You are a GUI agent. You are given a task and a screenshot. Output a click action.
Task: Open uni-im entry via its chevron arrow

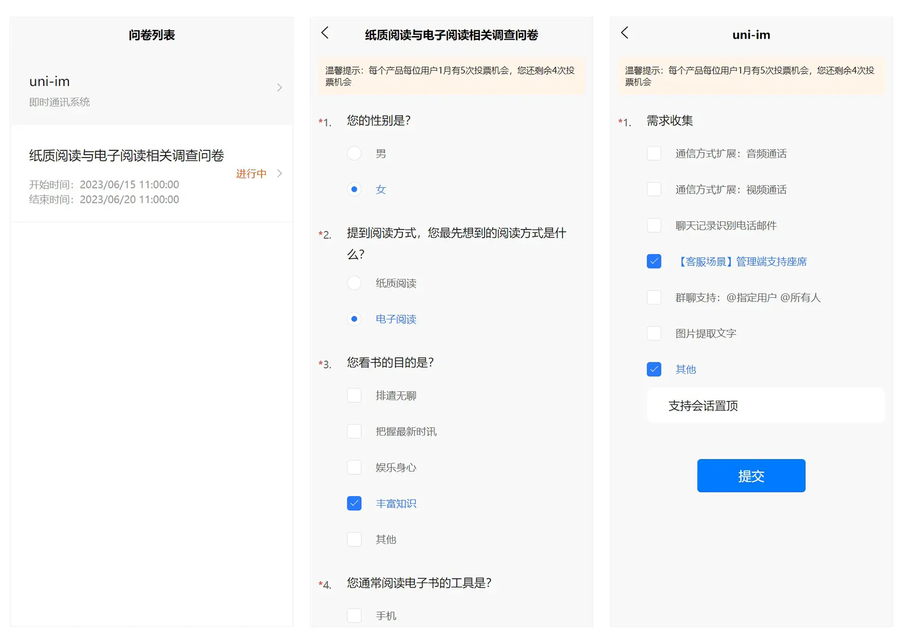point(279,88)
